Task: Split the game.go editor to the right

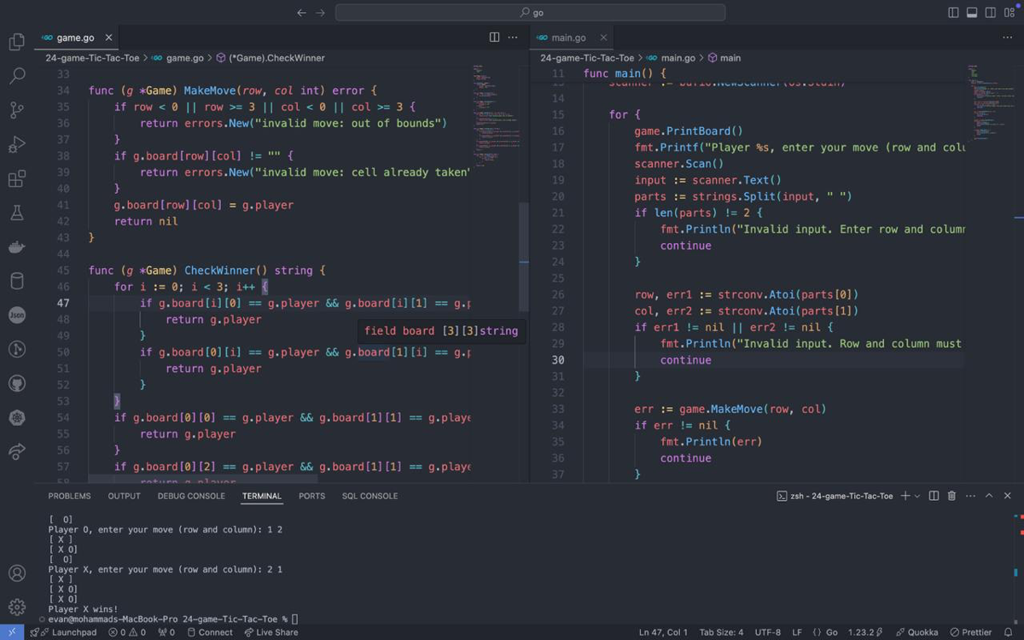Action: click(494, 38)
